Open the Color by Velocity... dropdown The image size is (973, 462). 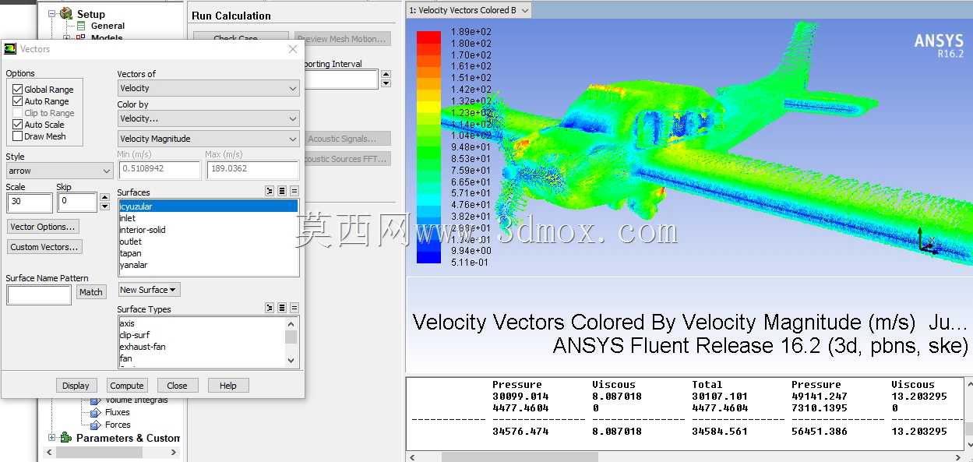[x=208, y=118]
